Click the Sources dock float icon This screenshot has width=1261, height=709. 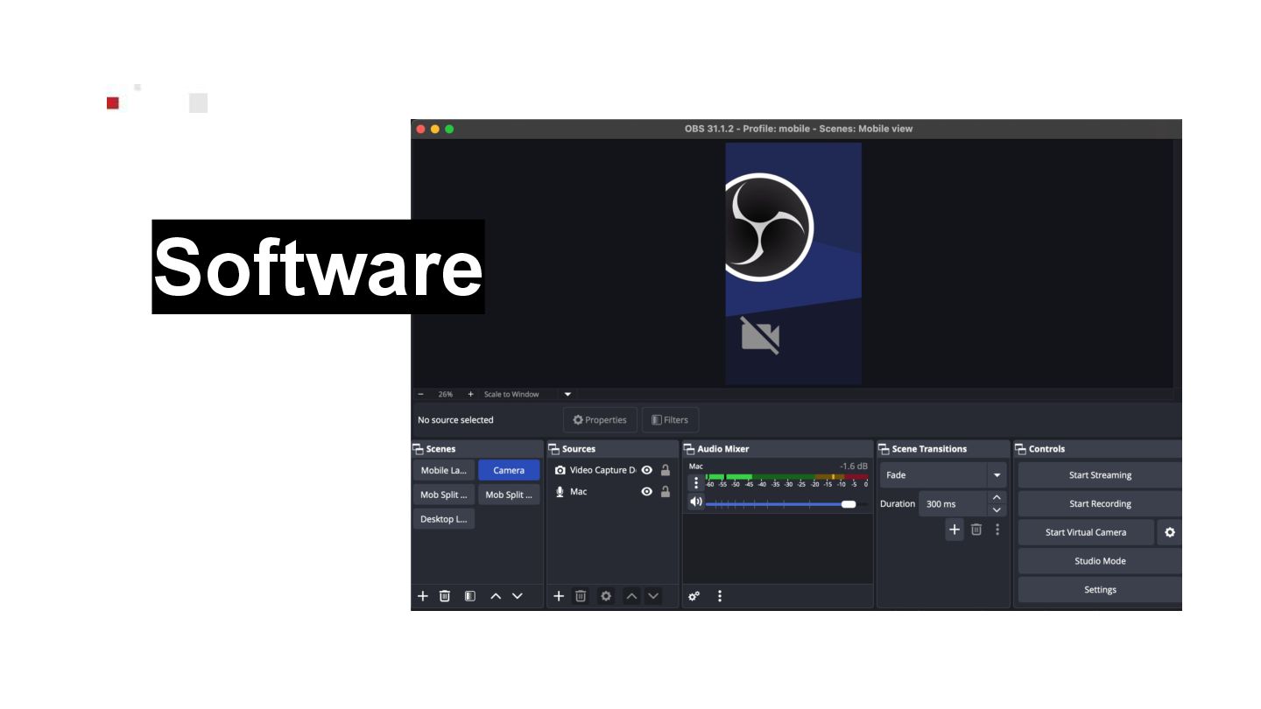(x=554, y=449)
